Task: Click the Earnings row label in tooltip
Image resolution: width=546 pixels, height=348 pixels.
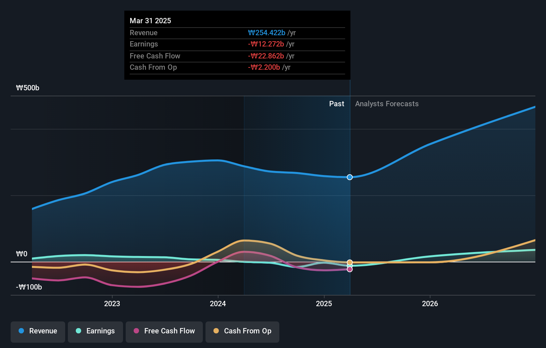Action: (144, 44)
